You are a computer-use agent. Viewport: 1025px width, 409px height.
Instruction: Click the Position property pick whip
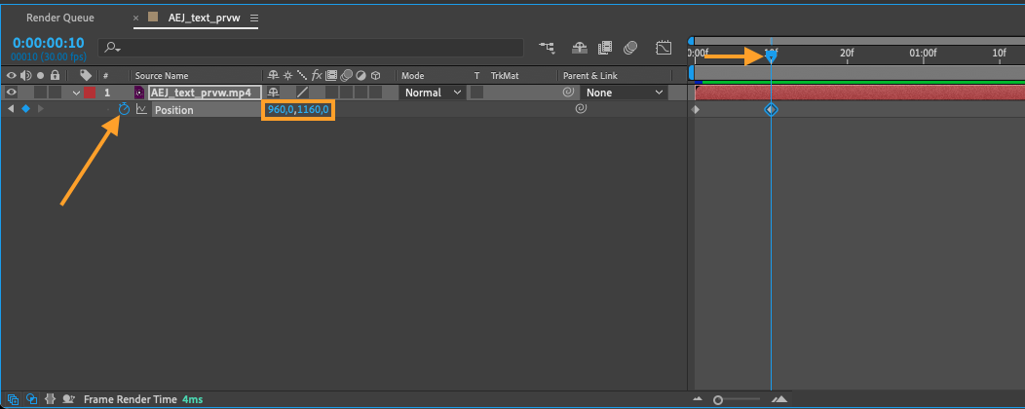click(580, 109)
